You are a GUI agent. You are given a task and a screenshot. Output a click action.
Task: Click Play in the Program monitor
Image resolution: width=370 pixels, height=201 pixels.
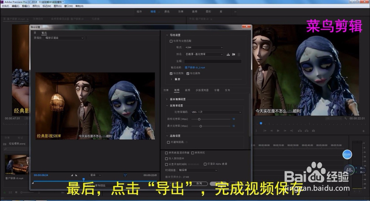[278, 131]
